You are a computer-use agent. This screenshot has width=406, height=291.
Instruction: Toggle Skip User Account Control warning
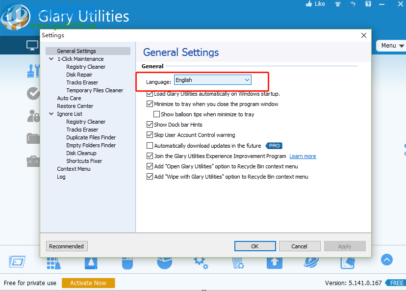(150, 135)
